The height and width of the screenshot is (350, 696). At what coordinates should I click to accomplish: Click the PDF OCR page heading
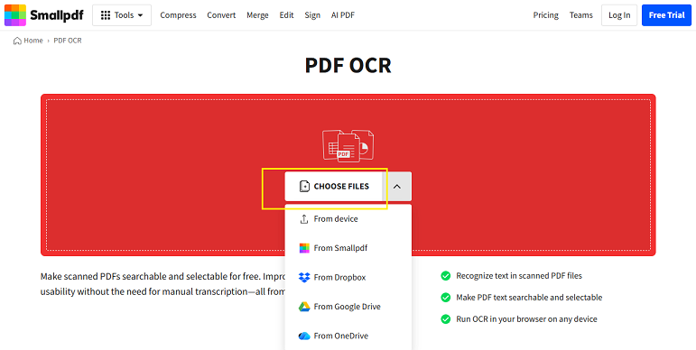point(348,65)
